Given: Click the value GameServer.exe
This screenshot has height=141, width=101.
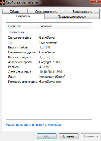Looking at the screenshot, I should coord(50,82).
